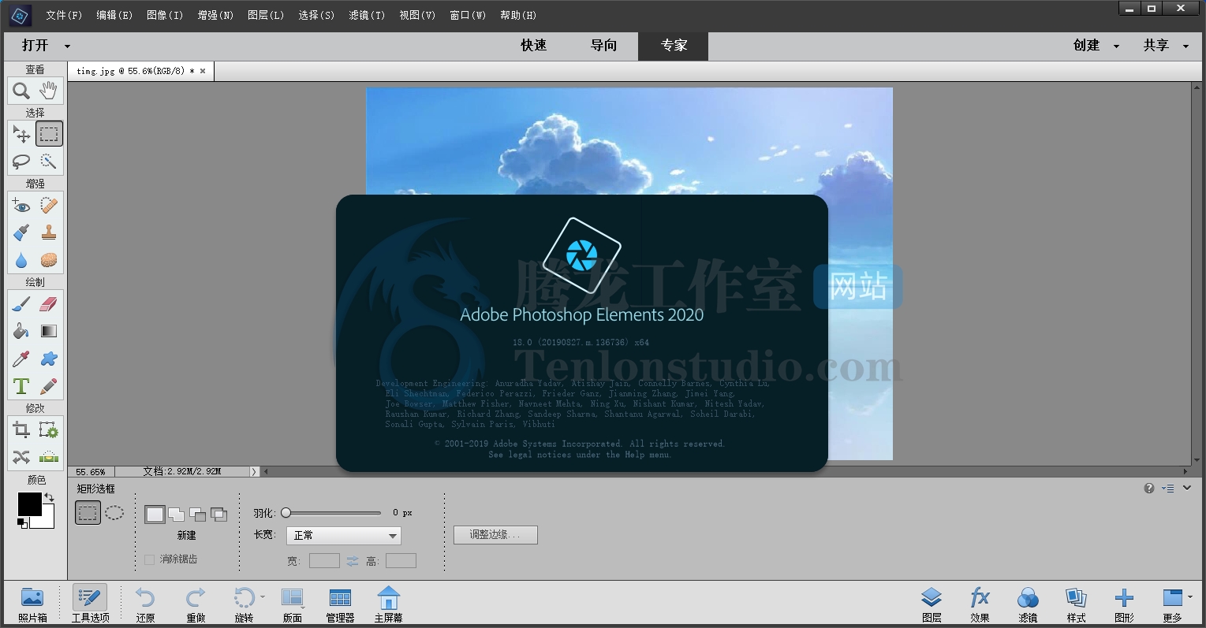Open the tool options panel menu

click(x=1168, y=489)
